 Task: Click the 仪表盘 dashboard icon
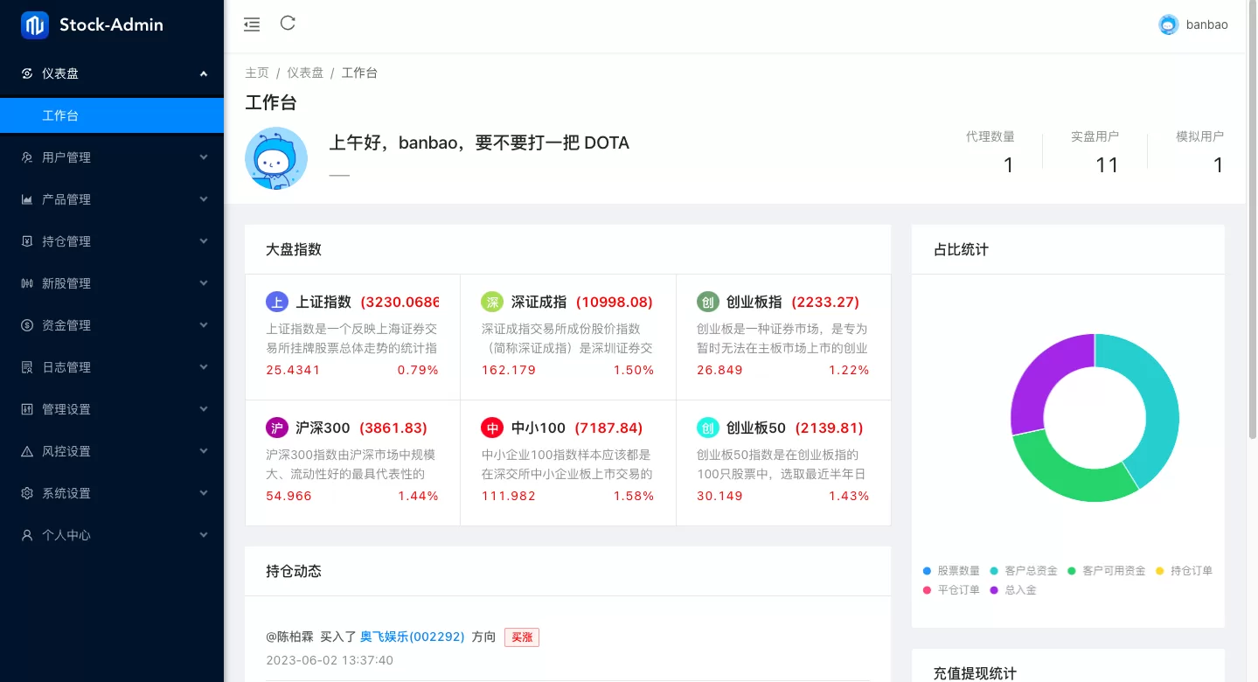pyautogui.click(x=27, y=73)
